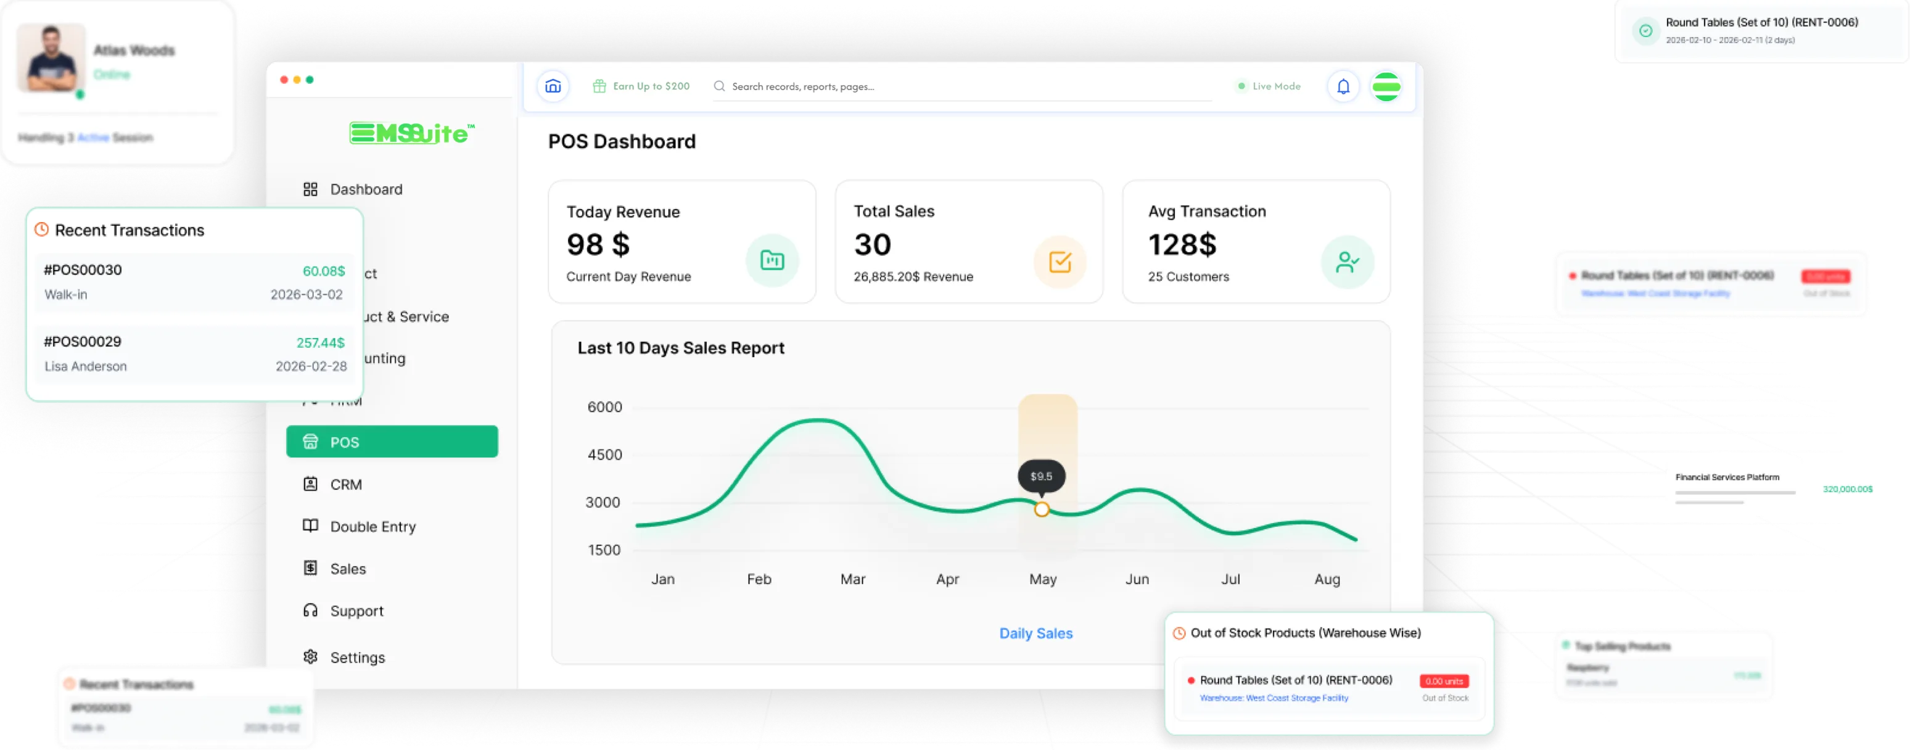Click the EMSuite logo

click(411, 133)
